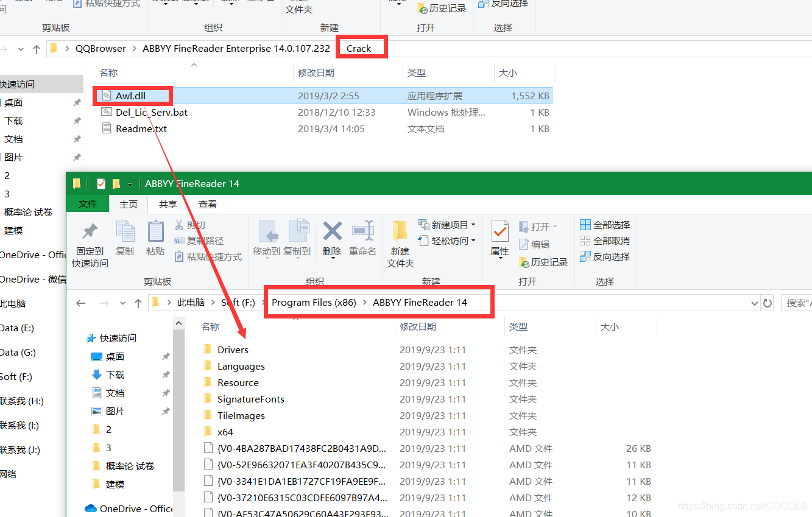Sort by 修改日期 column in Crack window
Screen dimensions: 812x517
pyautogui.click(x=316, y=72)
